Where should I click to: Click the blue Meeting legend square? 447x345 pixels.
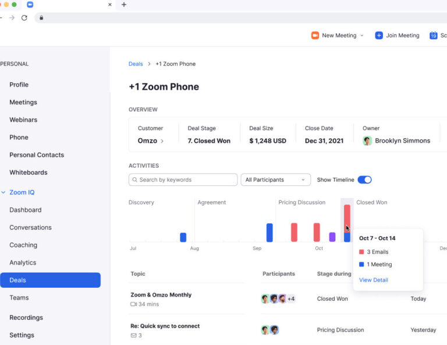[x=361, y=264]
